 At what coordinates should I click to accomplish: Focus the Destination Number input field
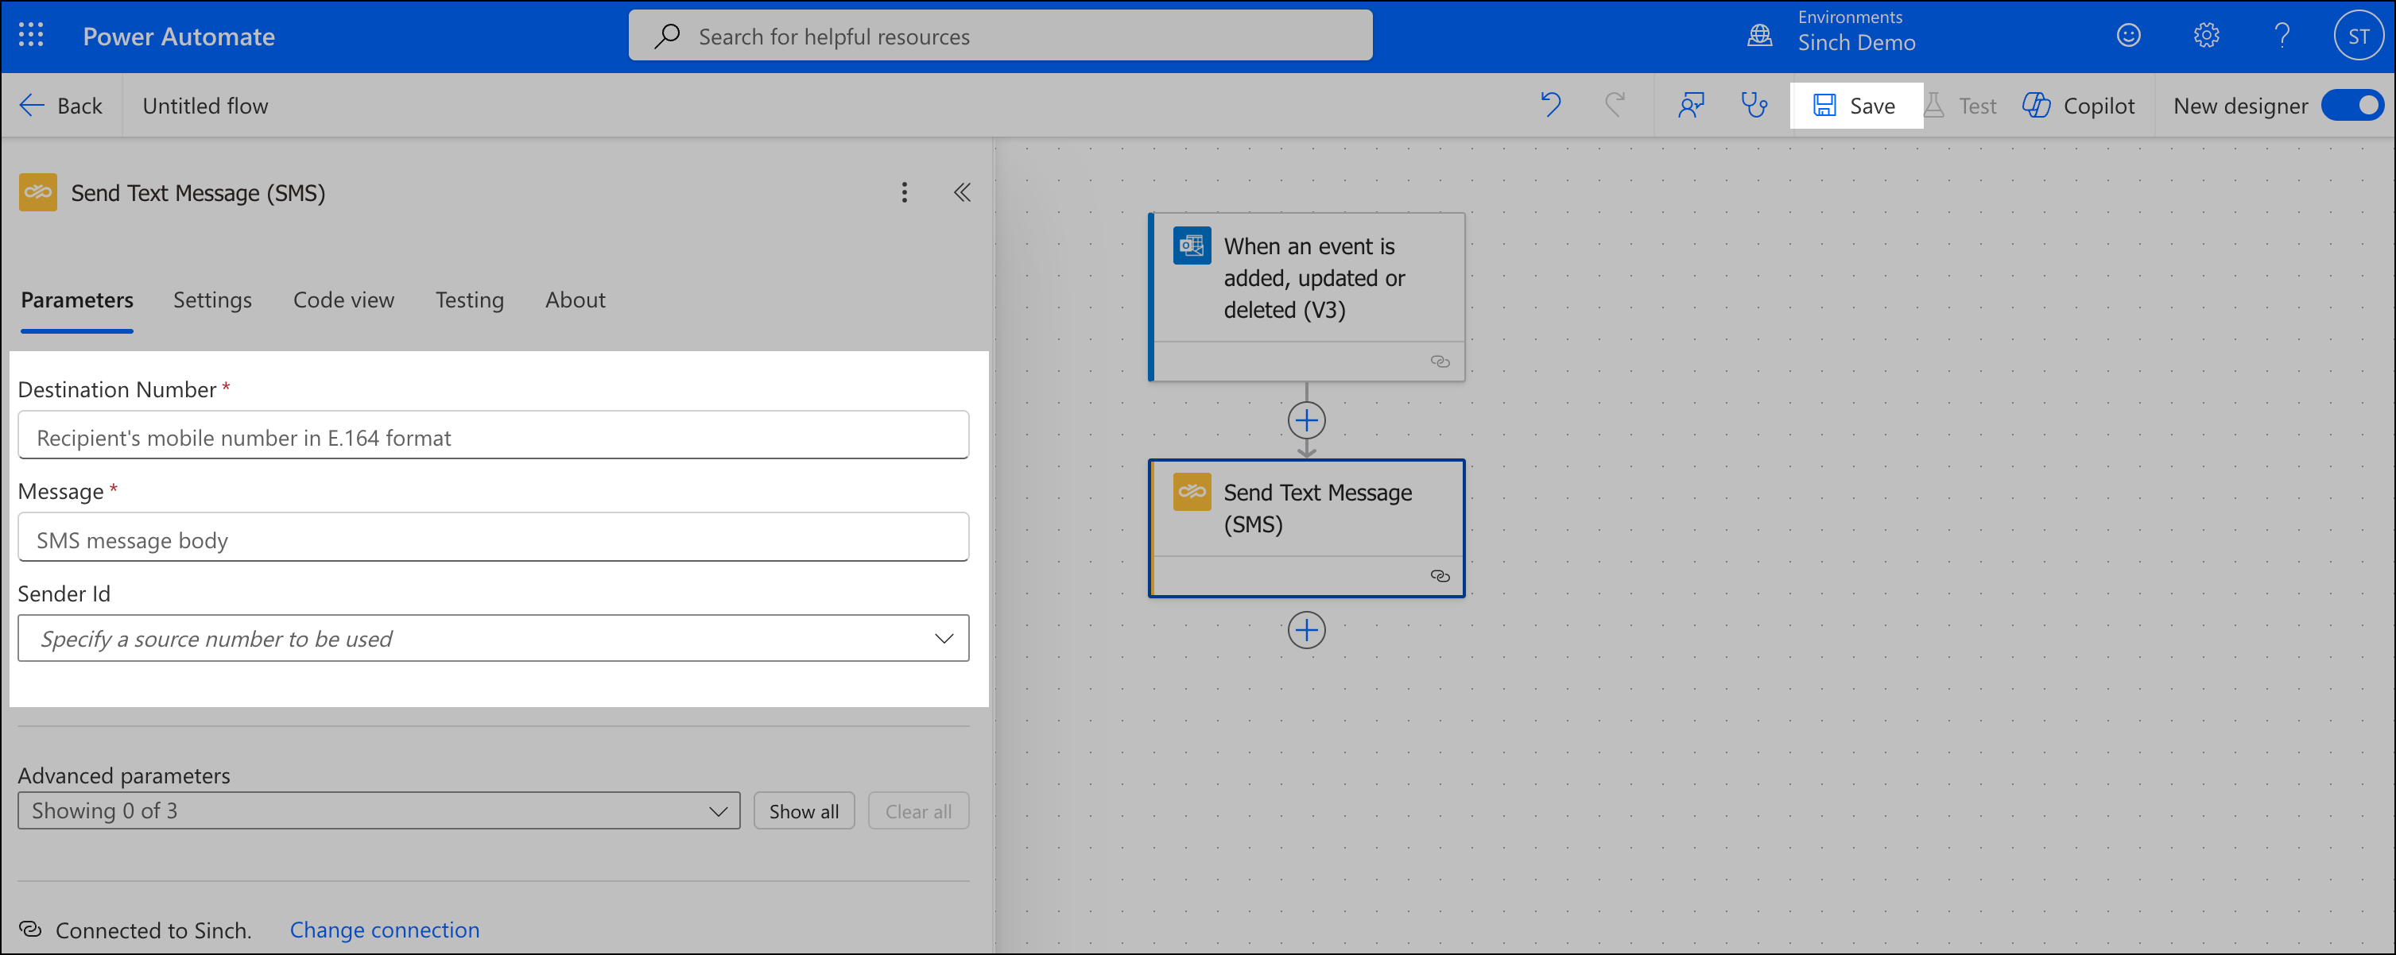coord(493,435)
